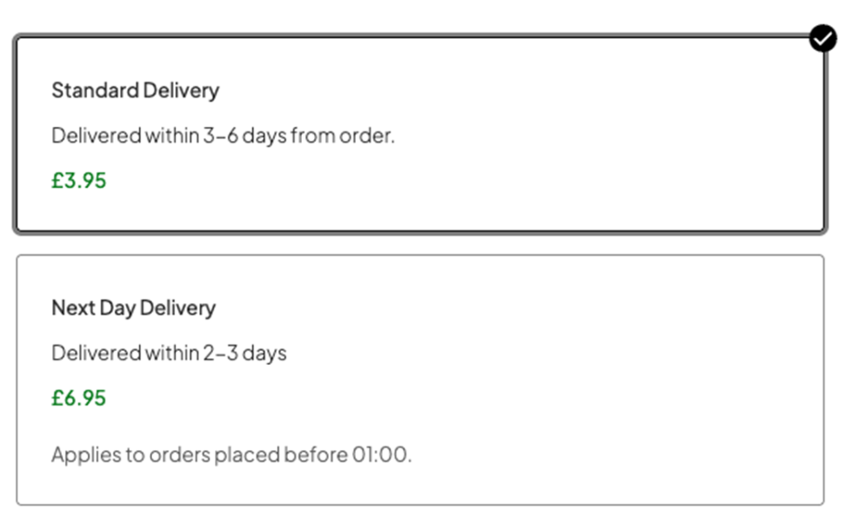Click '01:00' cutoff time text

(x=381, y=455)
